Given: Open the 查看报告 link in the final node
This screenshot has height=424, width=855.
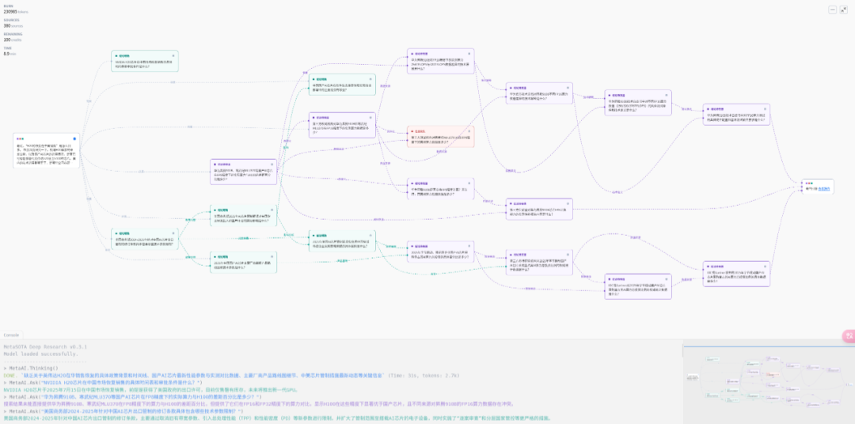Looking at the screenshot, I should click(823, 189).
